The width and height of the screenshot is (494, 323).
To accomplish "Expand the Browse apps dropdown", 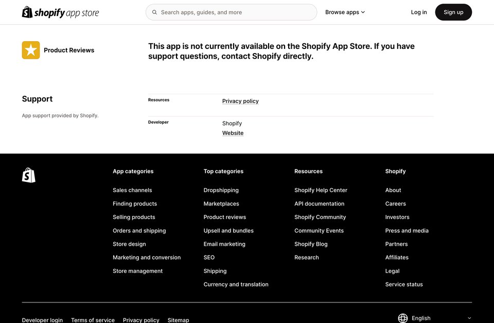I will point(345,12).
